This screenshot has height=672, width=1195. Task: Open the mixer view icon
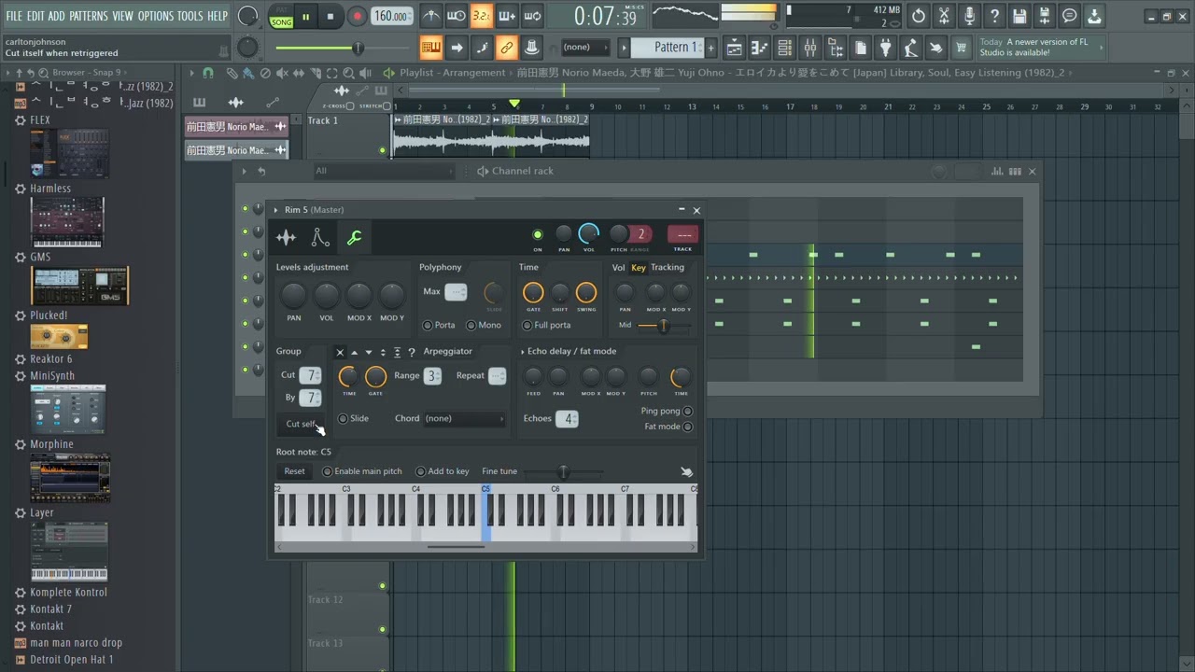coord(810,48)
